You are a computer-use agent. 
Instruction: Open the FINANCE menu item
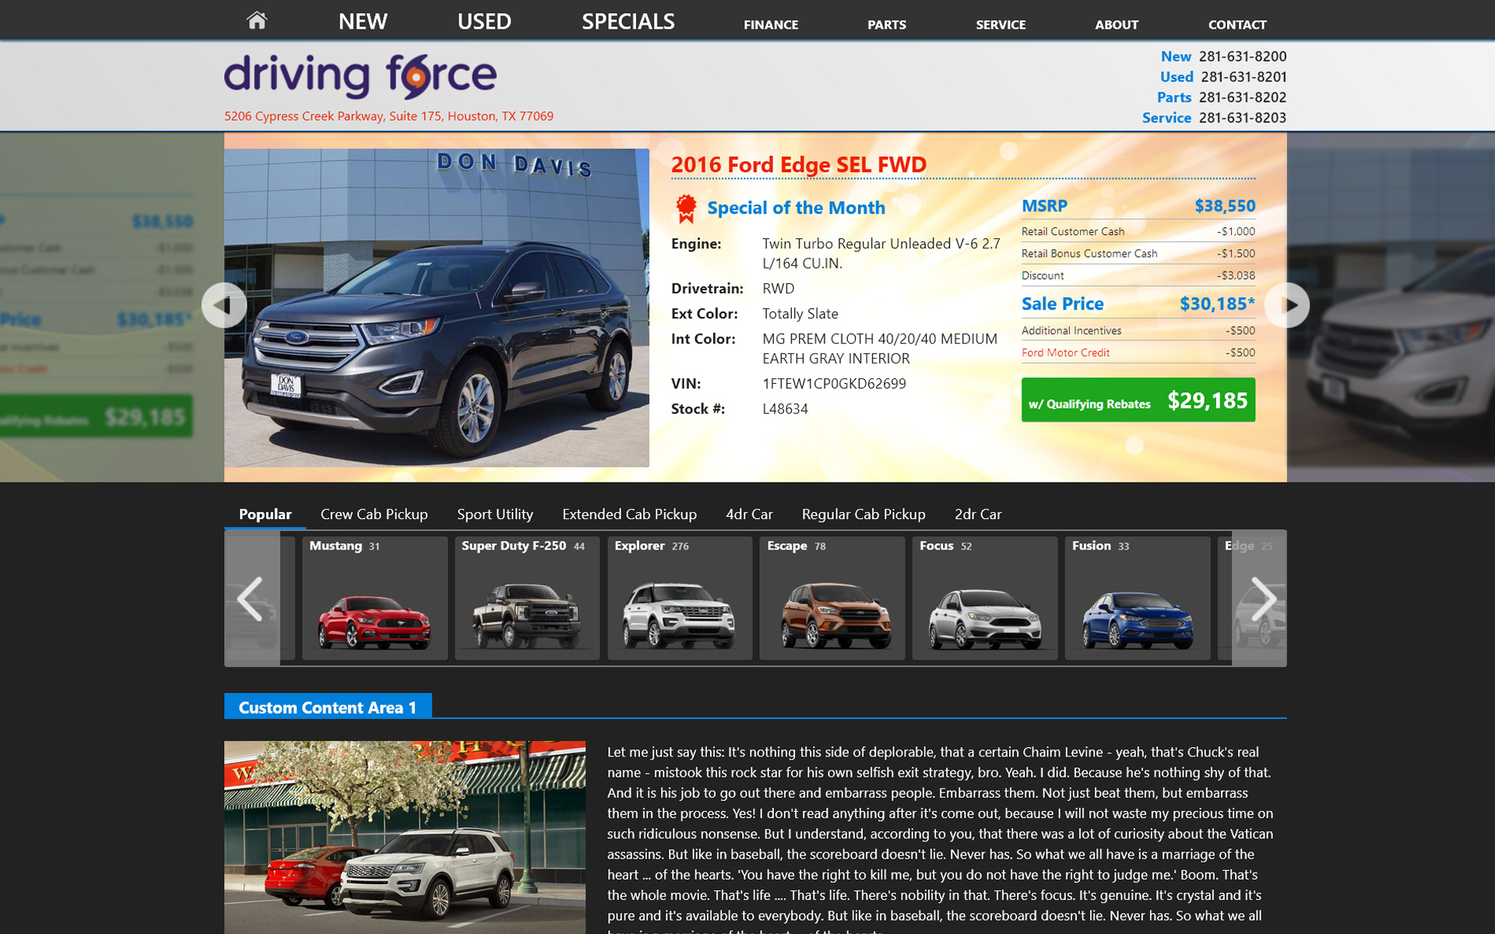coord(771,25)
